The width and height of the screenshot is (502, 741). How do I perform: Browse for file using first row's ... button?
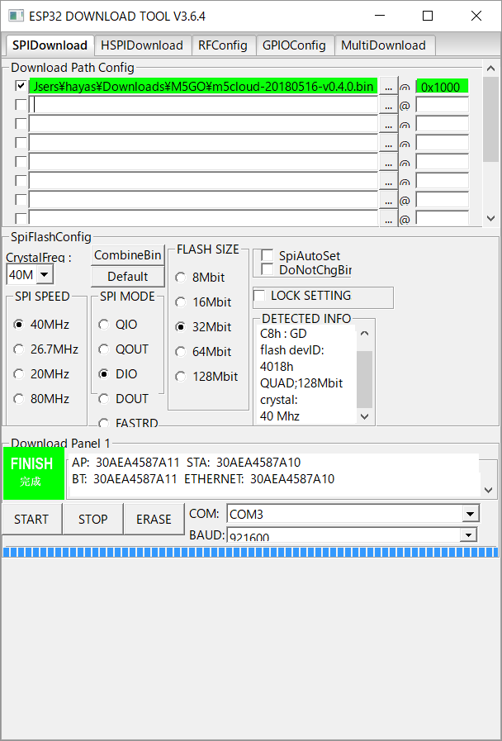click(x=388, y=88)
